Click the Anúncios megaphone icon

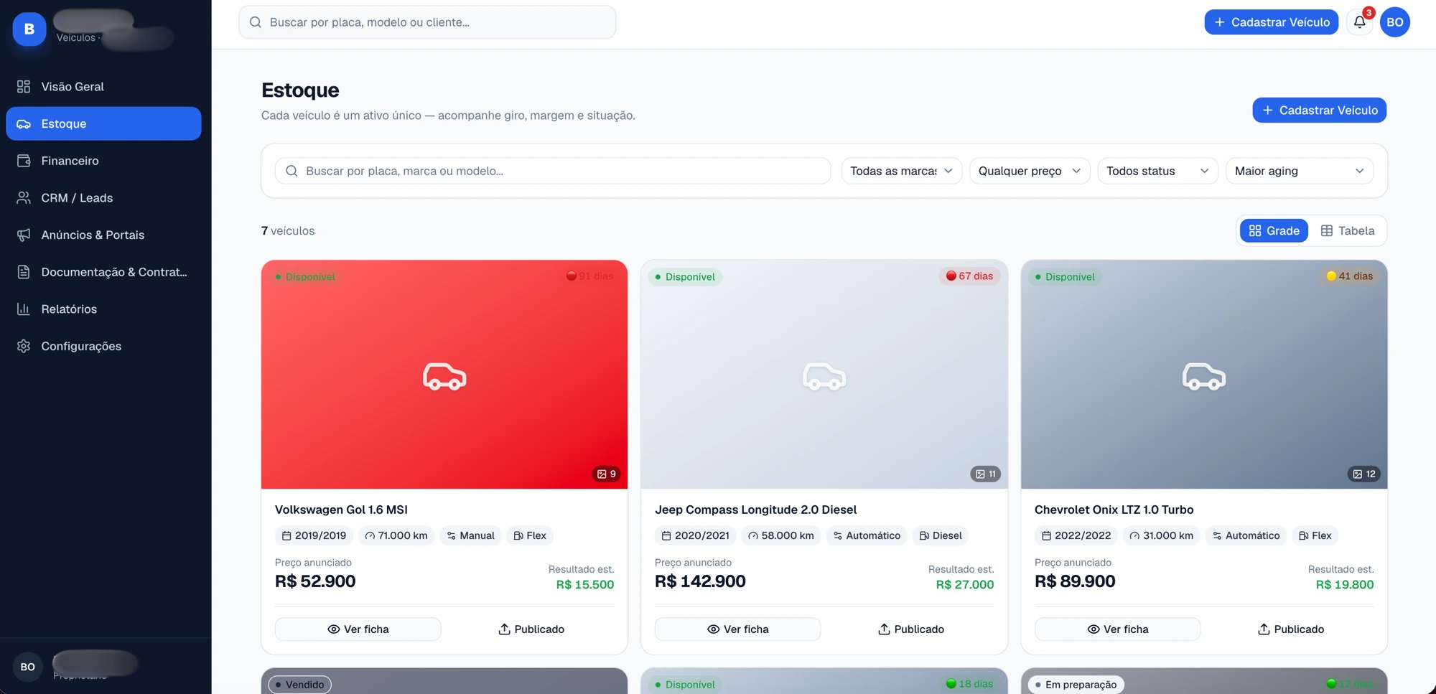[x=24, y=235]
